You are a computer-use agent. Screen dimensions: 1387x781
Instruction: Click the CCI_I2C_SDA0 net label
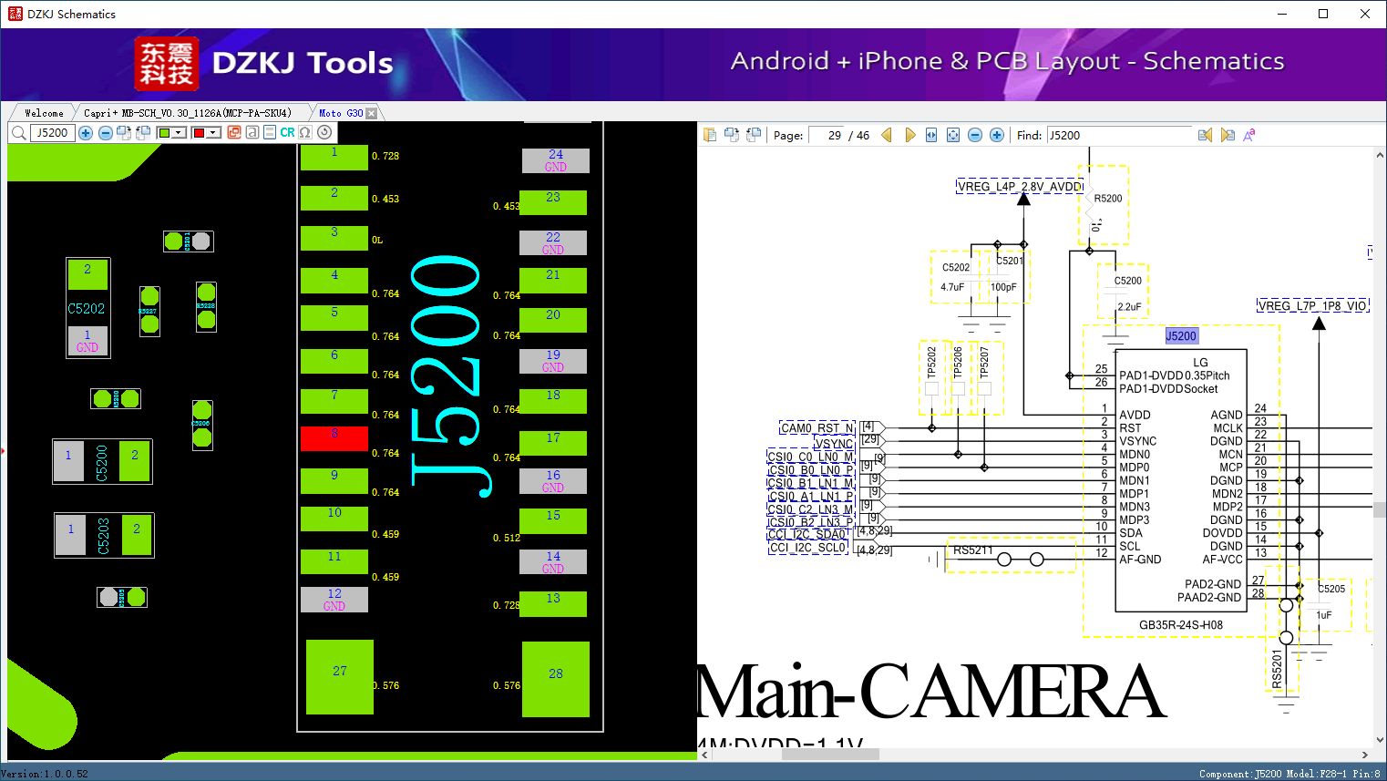807,534
